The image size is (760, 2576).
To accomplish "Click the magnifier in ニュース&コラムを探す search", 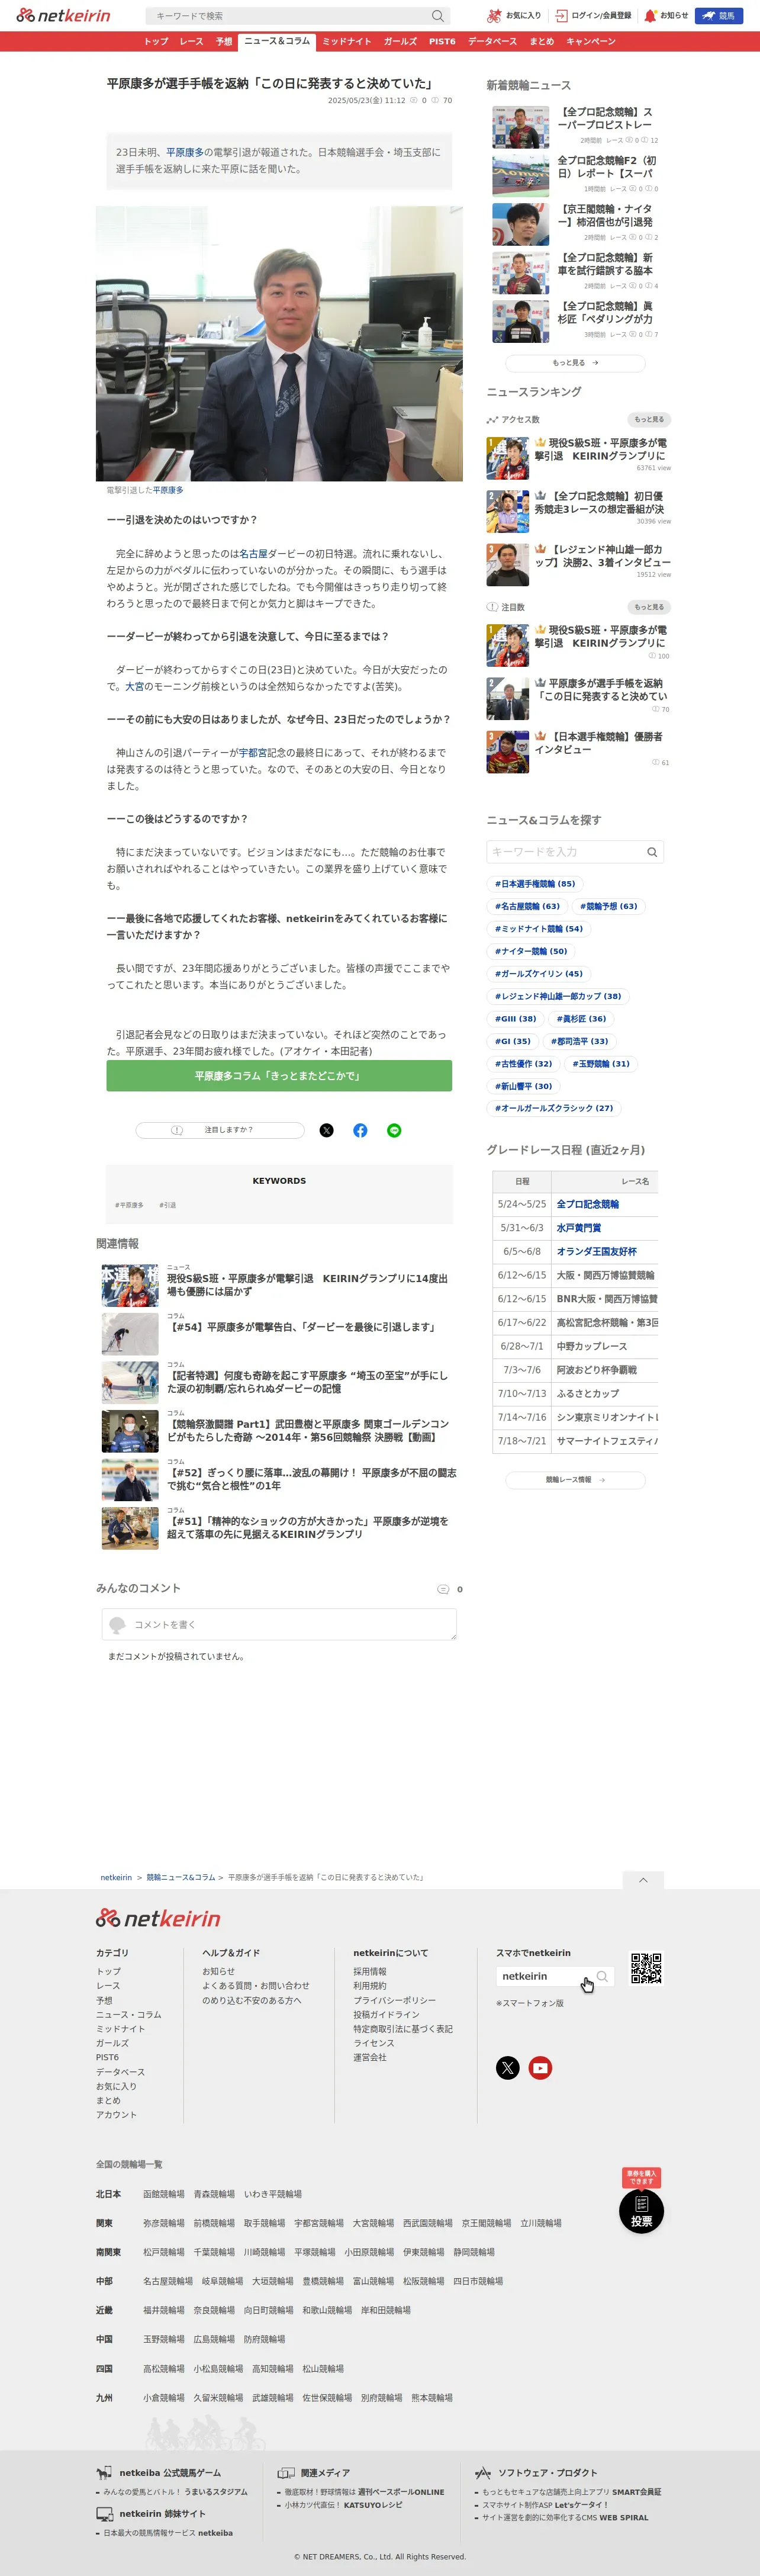I will click(x=652, y=852).
